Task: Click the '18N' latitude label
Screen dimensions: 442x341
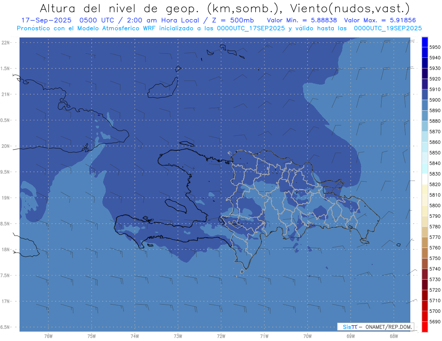Action: (6, 249)
